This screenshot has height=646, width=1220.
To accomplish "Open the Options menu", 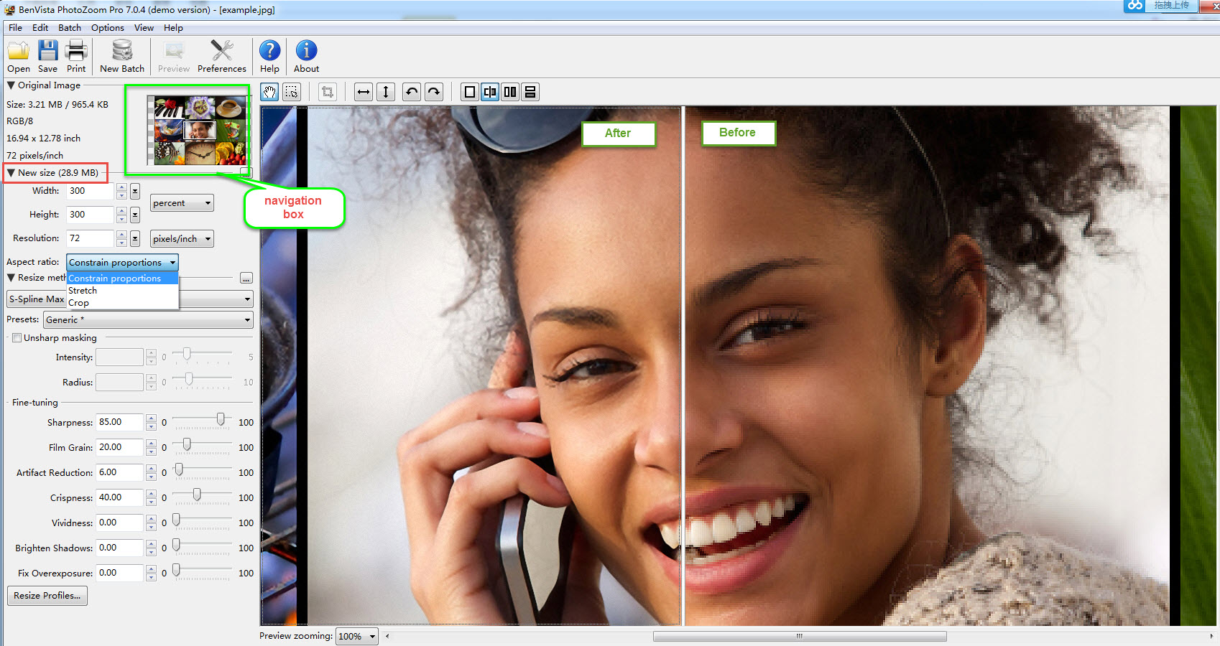I will click(107, 27).
